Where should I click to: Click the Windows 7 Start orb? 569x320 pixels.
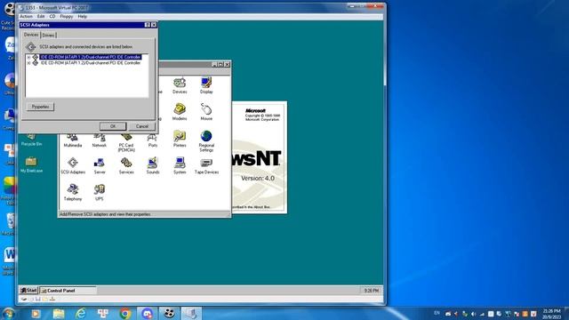pyautogui.click(x=8, y=313)
